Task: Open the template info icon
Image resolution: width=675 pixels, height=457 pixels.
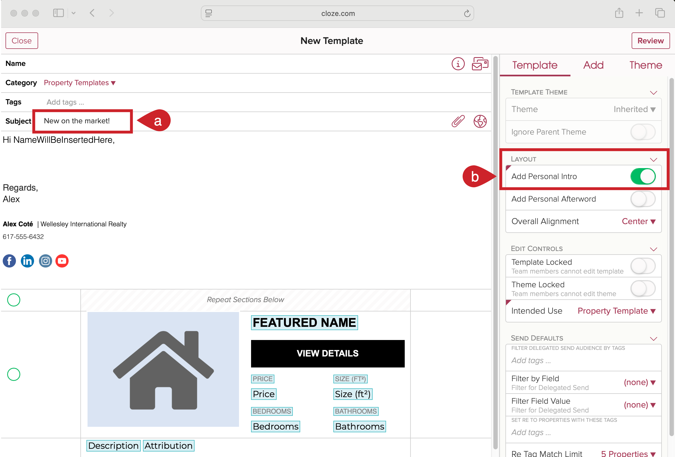Action: point(458,64)
